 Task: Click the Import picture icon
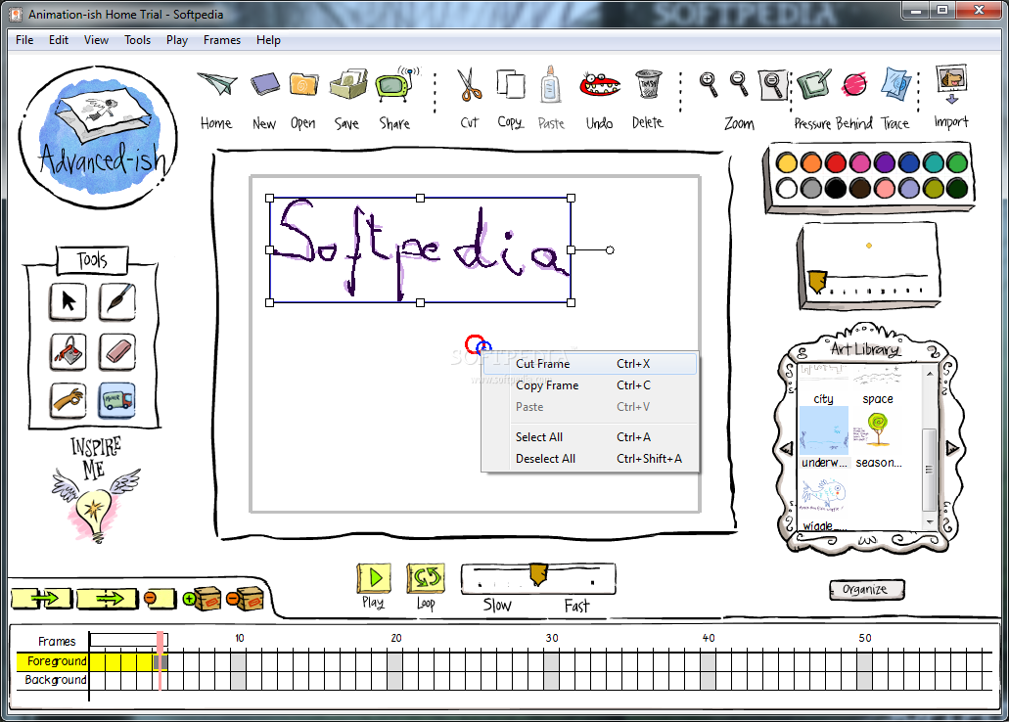[x=951, y=84]
